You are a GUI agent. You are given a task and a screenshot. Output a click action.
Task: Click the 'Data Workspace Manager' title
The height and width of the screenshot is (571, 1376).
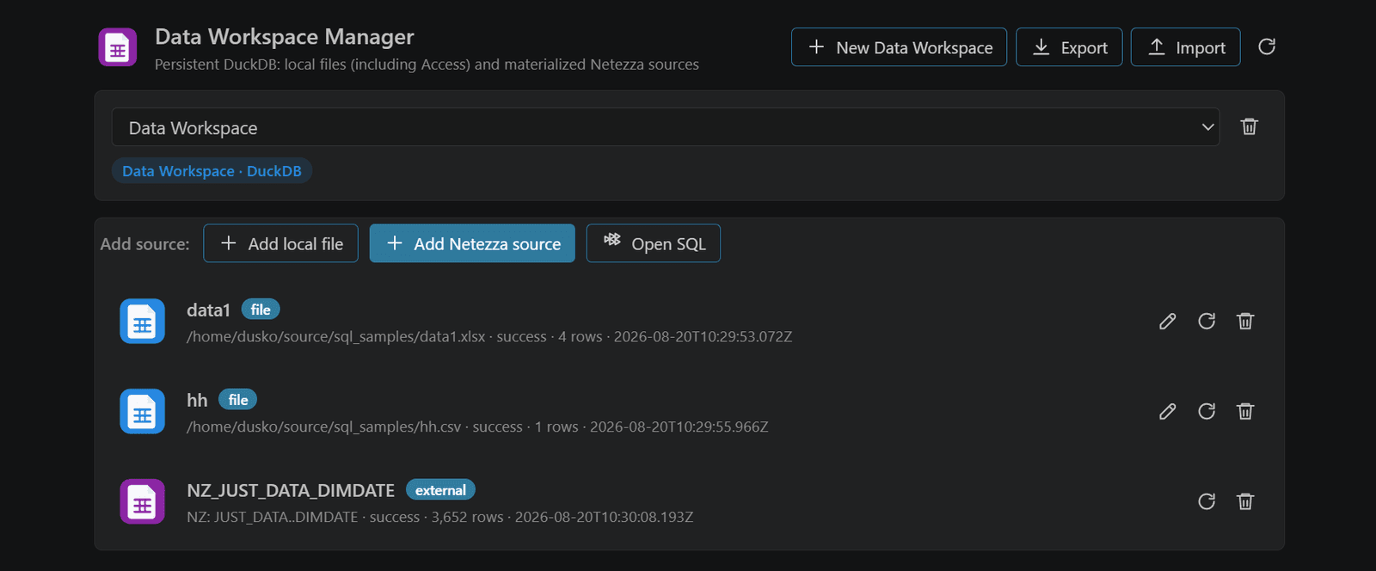(285, 37)
